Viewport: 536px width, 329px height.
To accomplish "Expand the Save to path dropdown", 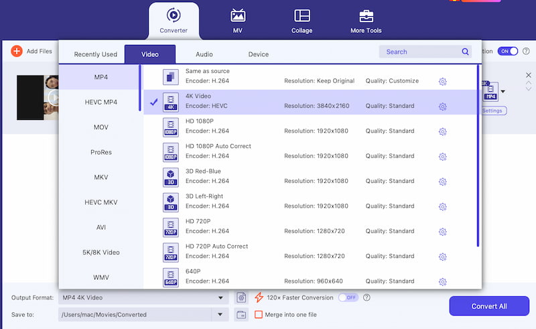I will point(220,314).
